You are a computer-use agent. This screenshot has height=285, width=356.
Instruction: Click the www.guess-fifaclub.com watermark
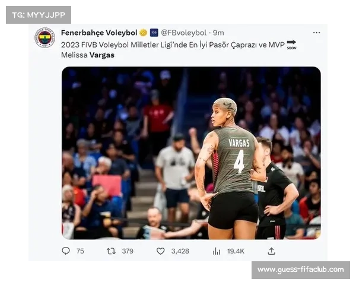click(301, 270)
